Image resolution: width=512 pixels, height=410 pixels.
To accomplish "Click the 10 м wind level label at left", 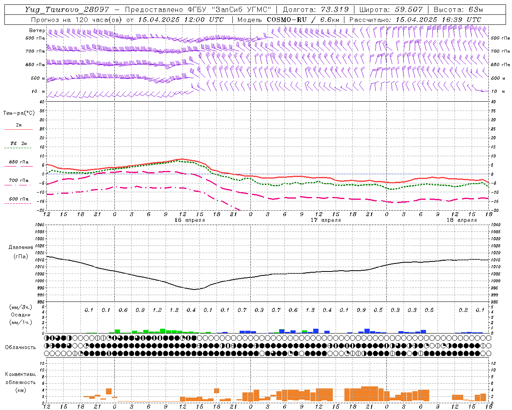I will coord(38,92).
